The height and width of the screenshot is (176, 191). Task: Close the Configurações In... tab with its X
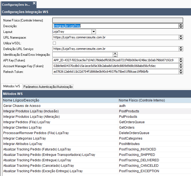click(34, 3)
